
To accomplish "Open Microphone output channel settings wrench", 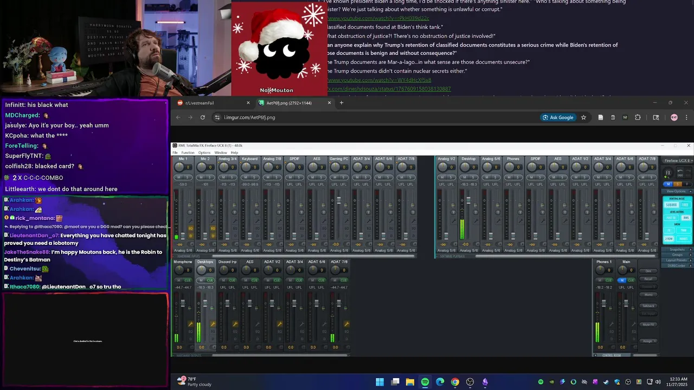I will pos(190,324).
